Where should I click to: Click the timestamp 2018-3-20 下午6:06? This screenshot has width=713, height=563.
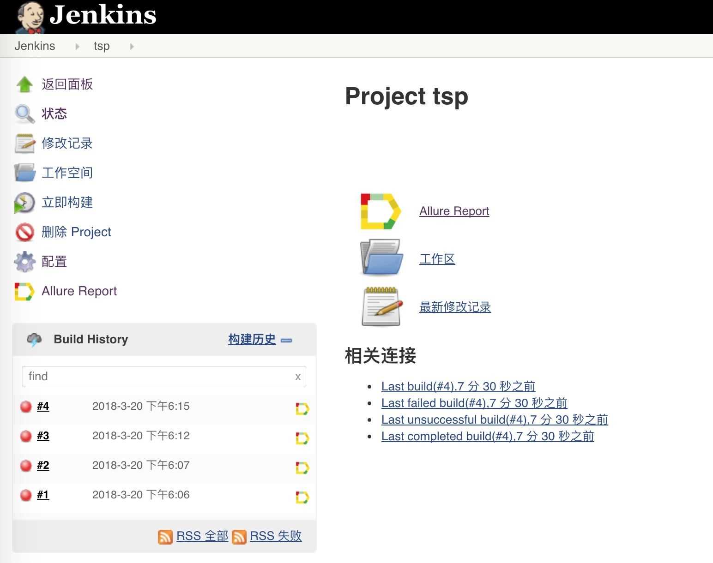pos(141,495)
